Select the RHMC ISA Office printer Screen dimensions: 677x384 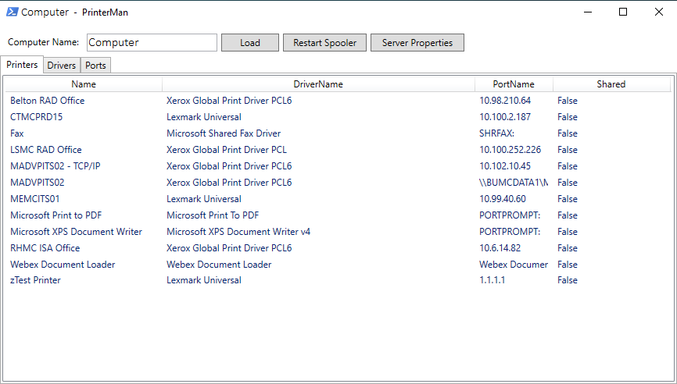point(45,248)
